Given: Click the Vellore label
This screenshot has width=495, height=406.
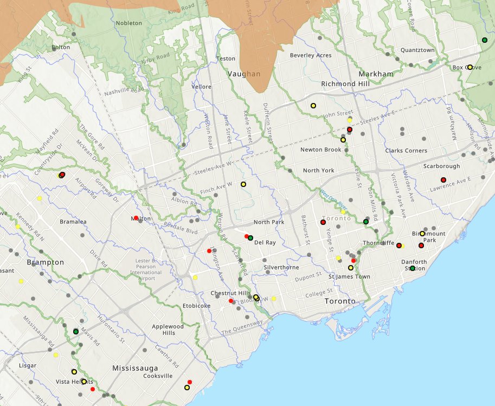Looking at the screenshot, I should (201, 87).
